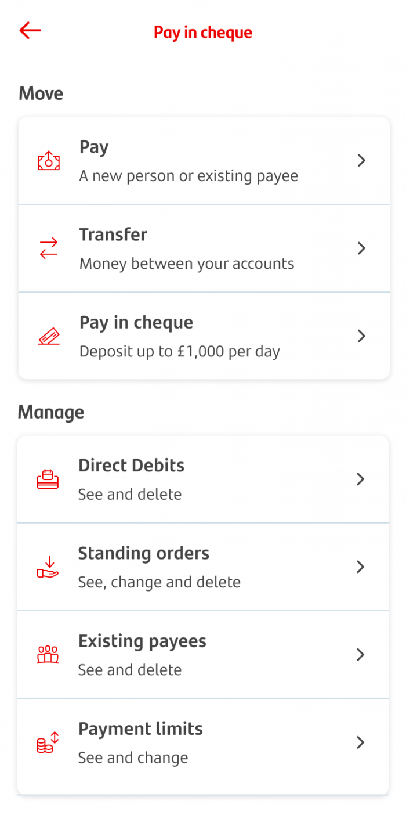Open the Payment limits chevron

pos(360,742)
